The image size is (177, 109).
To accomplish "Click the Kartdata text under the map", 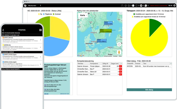I will pyautogui.click(x=115, y=56).
